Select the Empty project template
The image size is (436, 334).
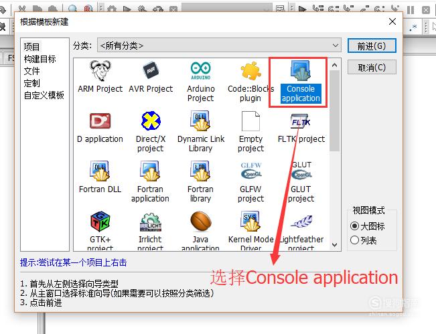click(250, 132)
